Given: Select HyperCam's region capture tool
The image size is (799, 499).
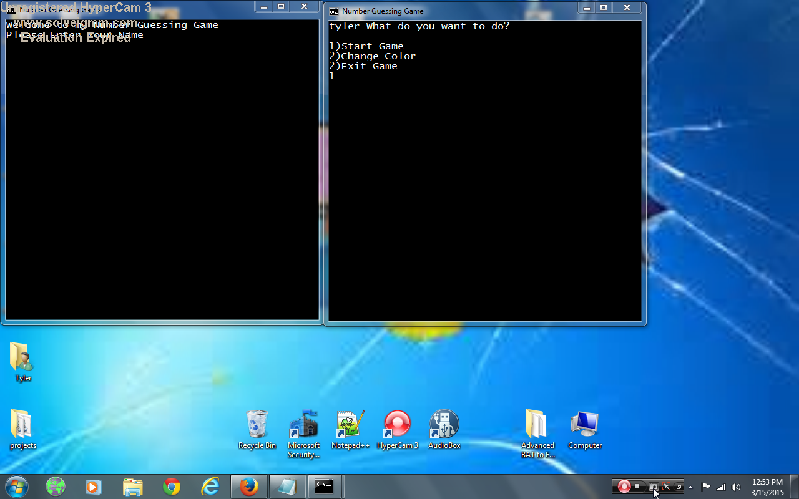Looking at the screenshot, I should click(665, 487).
